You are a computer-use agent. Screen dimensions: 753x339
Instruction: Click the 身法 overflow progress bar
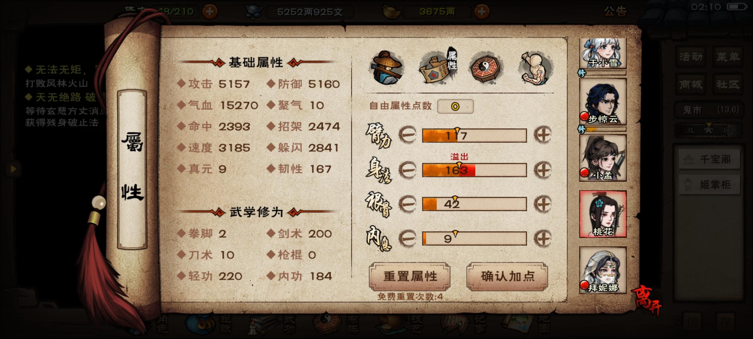[474, 170]
